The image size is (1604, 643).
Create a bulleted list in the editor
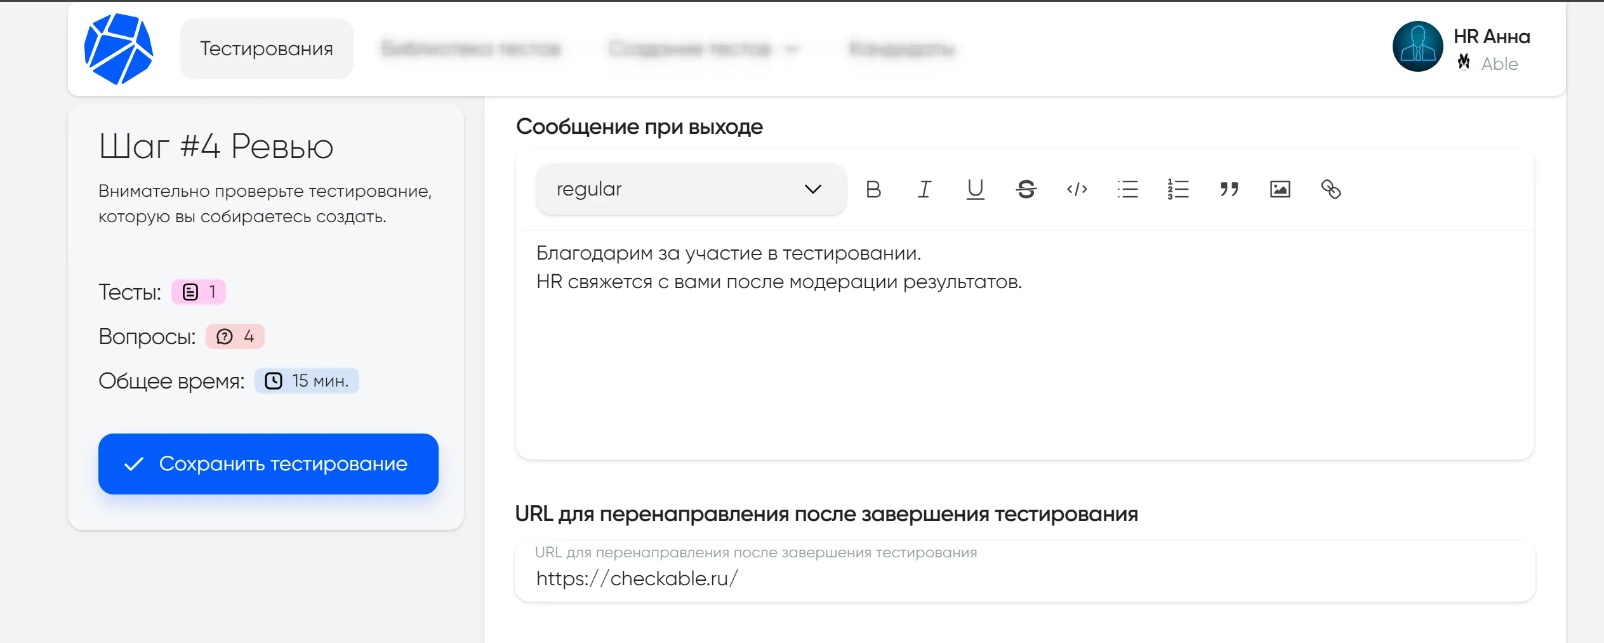coord(1128,189)
